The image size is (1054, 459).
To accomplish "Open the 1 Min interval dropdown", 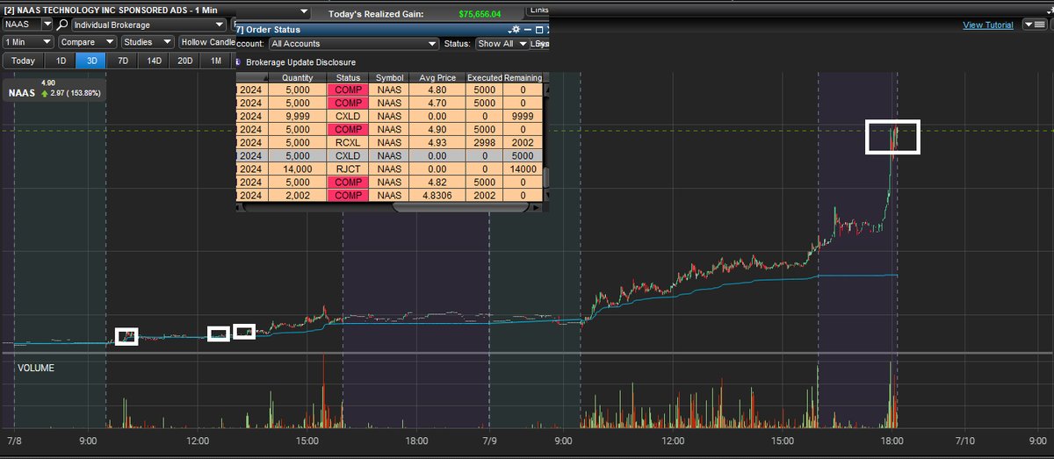I will [28, 41].
